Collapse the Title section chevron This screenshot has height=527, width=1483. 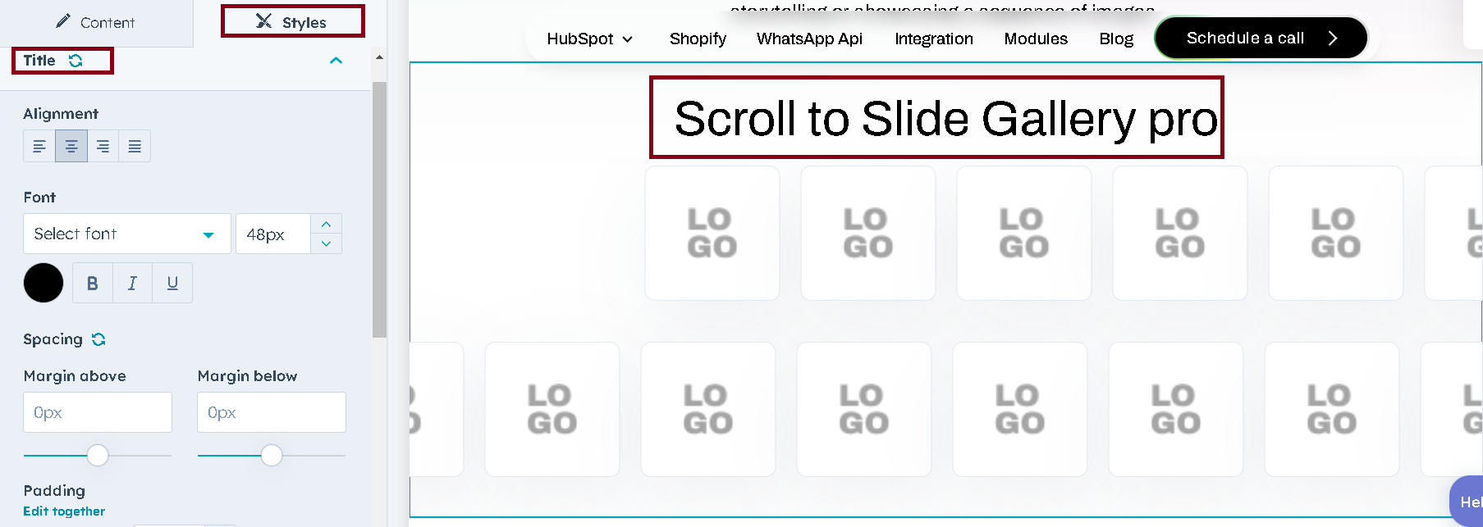point(336,61)
